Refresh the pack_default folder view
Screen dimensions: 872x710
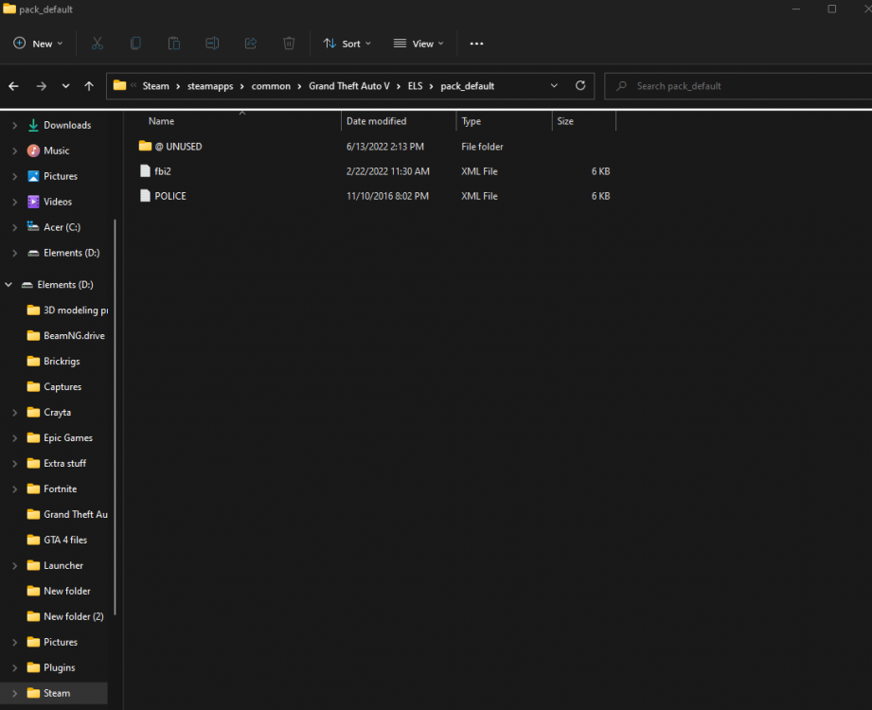click(580, 86)
